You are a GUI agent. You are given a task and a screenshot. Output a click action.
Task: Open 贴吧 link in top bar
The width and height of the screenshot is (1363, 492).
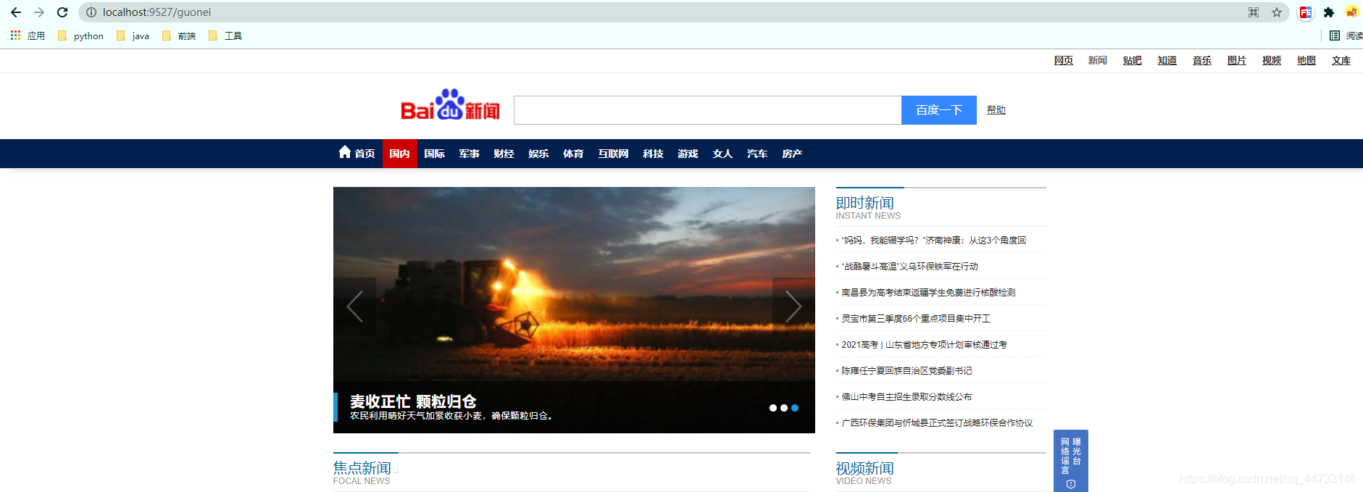1133,60
